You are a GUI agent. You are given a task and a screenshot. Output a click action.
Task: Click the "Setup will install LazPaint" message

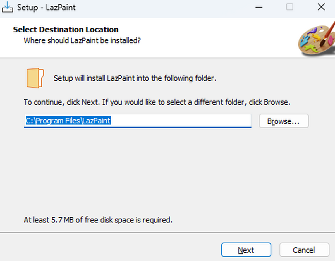pos(135,78)
